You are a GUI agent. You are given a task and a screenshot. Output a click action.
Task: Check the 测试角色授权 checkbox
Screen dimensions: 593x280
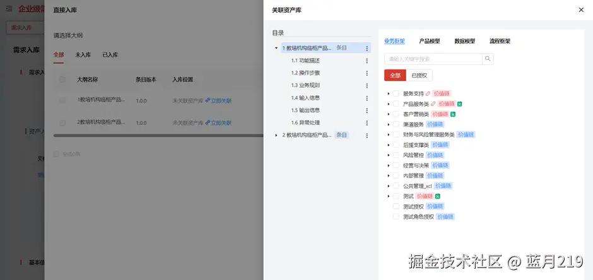[x=396, y=216]
